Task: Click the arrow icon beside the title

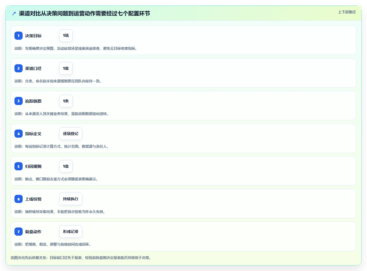Action: (14, 13)
